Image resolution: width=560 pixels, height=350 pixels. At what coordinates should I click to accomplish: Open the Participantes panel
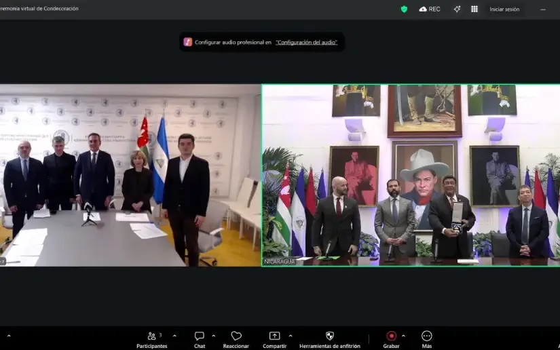click(152, 338)
